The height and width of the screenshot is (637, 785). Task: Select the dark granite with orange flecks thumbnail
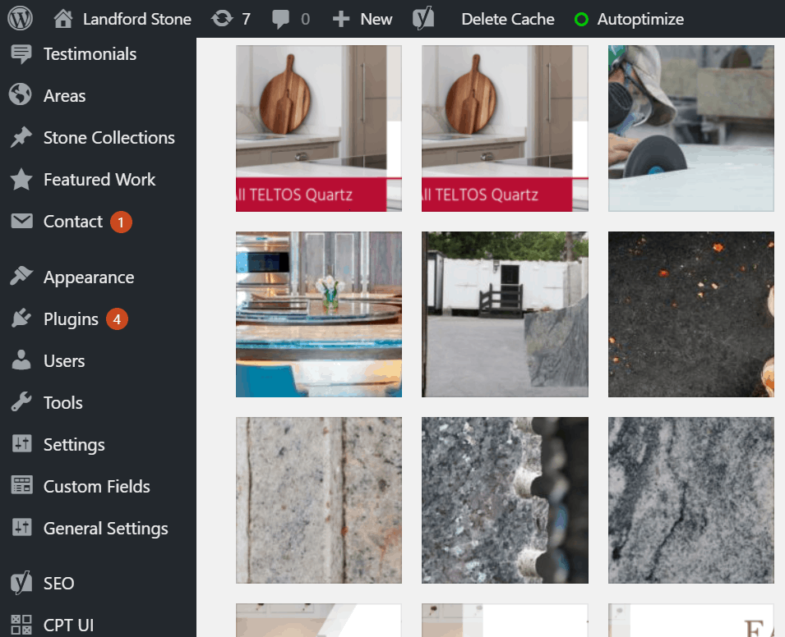click(x=690, y=314)
